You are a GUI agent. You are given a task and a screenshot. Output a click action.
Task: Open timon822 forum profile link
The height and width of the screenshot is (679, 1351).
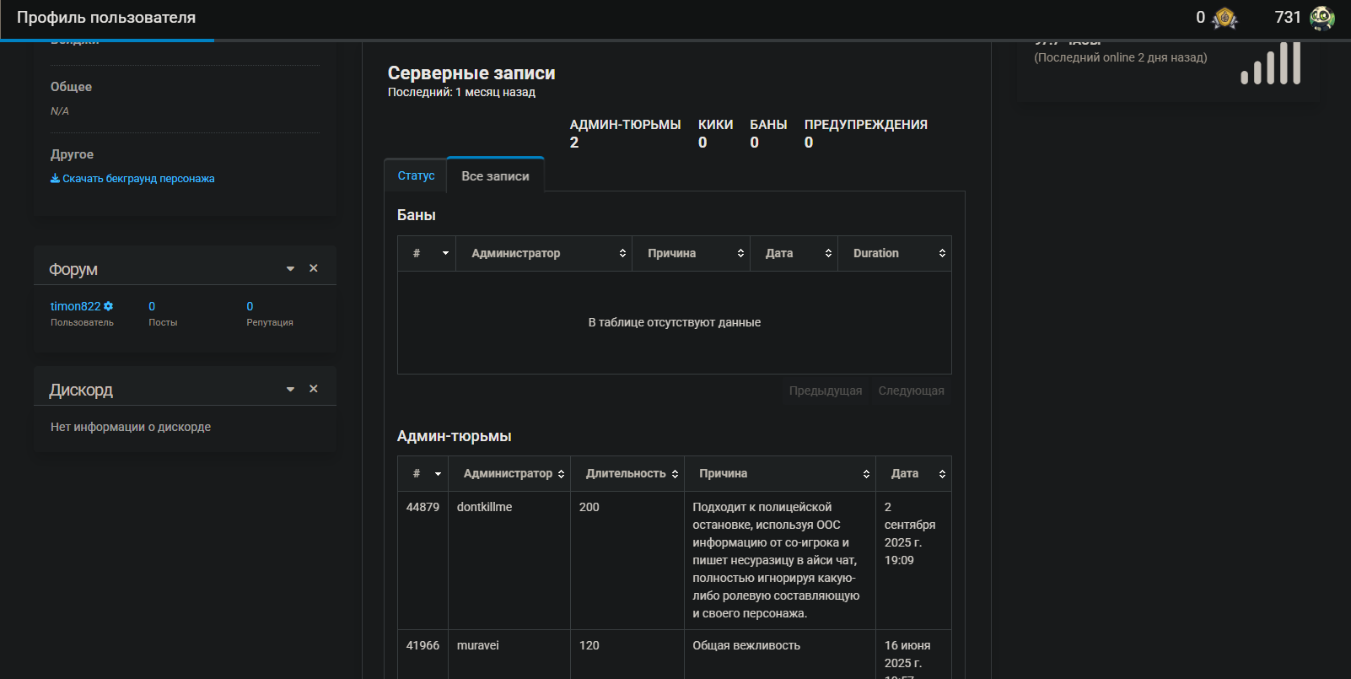pos(75,306)
